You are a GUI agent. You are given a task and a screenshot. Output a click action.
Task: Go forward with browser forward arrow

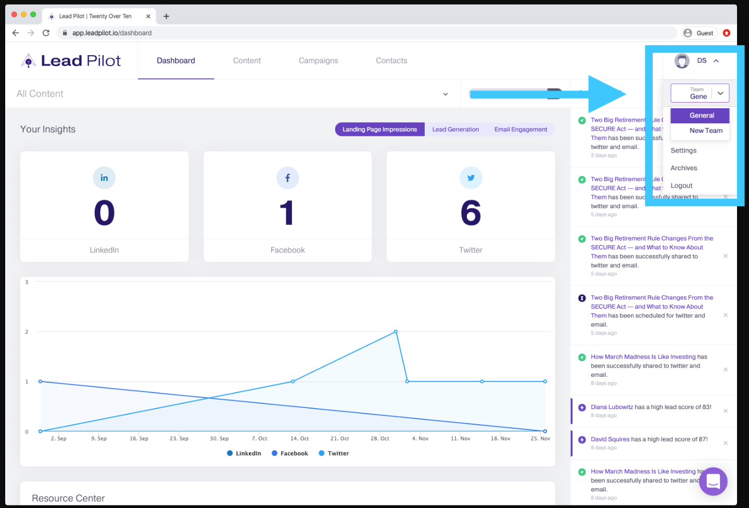(31, 33)
